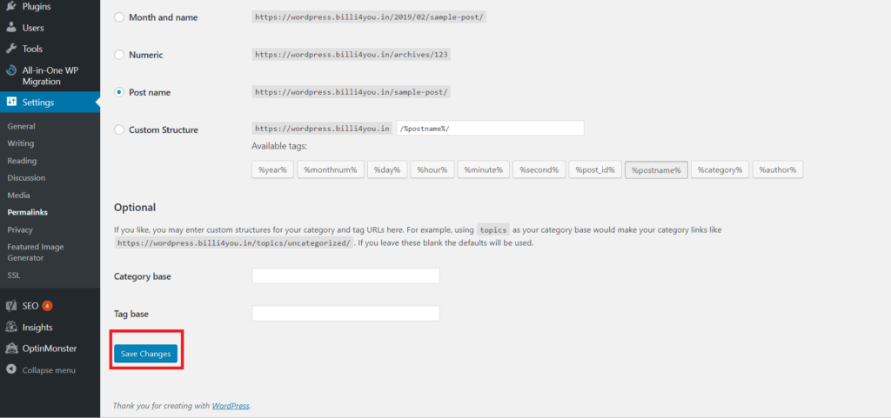
Task: Open the SEO menu label
Action: tap(30, 306)
